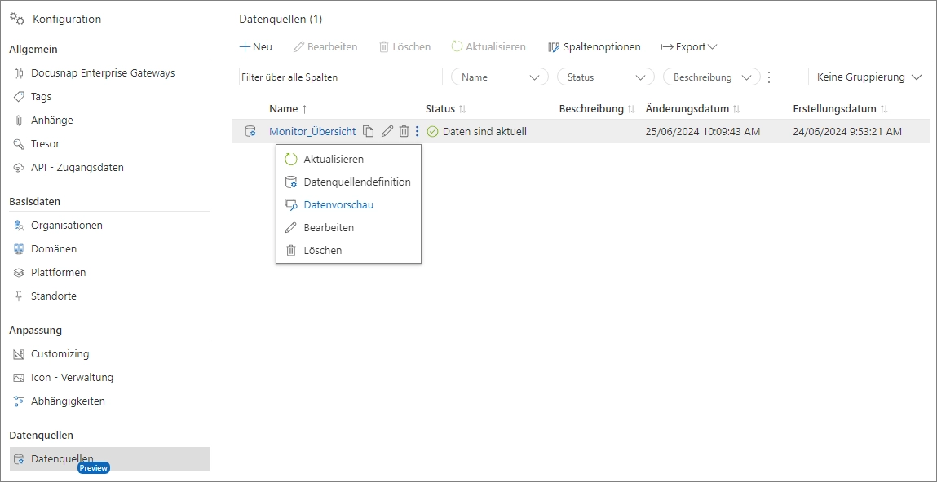Open Plattformen via its sidebar icon

(x=17, y=272)
